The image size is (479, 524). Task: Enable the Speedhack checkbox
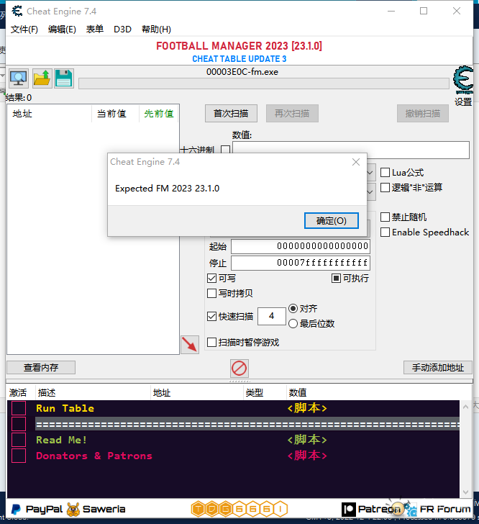click(385, 232)
